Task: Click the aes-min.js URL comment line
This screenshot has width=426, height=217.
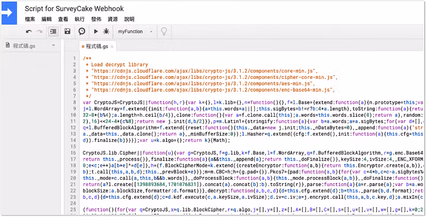Action: click(x=200, y=84)
